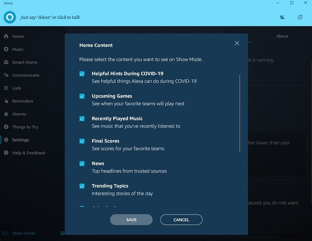Click the microphone mute icon in header
The height and width of the screenshot is (241, 312).
[282, 17]
